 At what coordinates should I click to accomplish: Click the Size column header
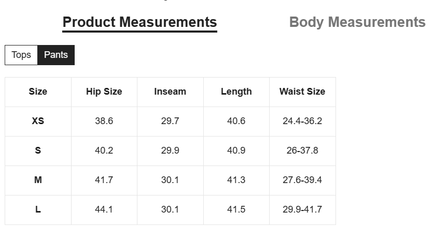[38, 92]
